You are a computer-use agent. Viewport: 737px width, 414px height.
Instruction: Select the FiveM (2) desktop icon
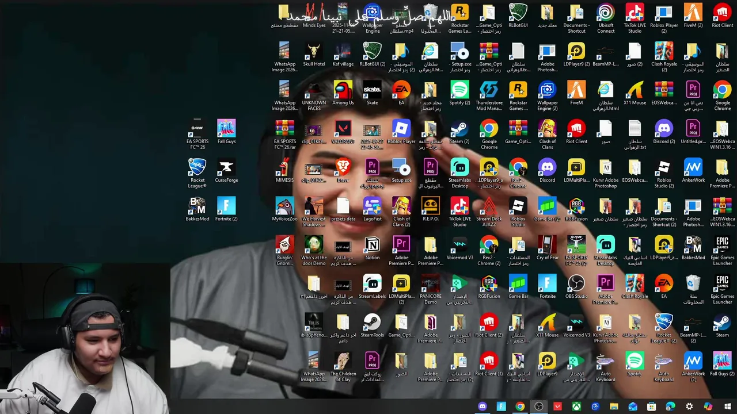tap(693, 16)
